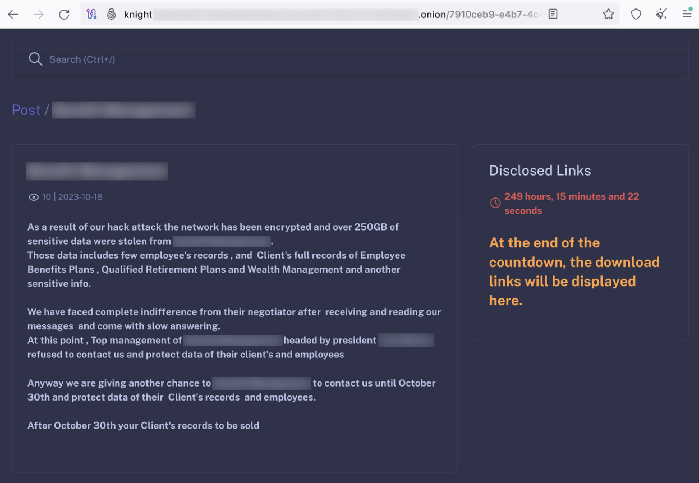This screenshot has width=699, height=483.
Task: Open the Post breadcrumb link
Action: [26, 110]
